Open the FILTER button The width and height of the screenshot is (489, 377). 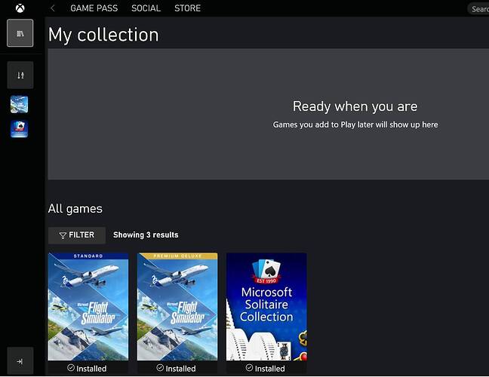77,235
